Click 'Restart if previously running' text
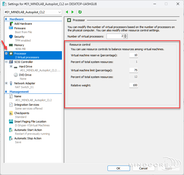Screen dimensions: 184x175 (32, 134)
